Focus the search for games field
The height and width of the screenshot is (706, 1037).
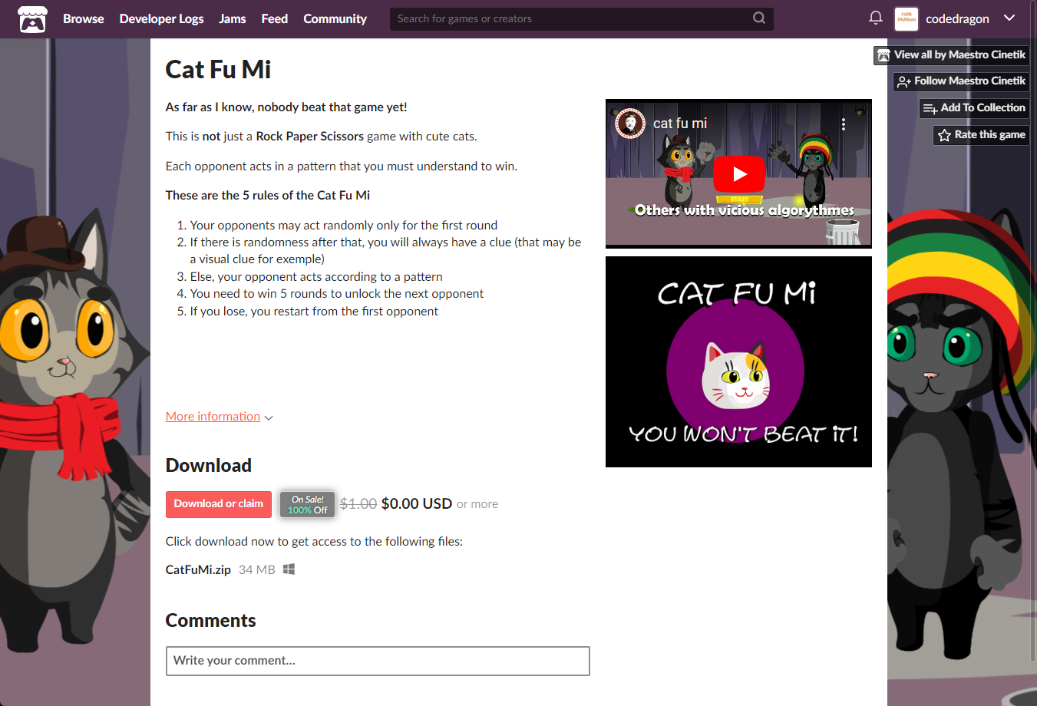click(571, 18)
